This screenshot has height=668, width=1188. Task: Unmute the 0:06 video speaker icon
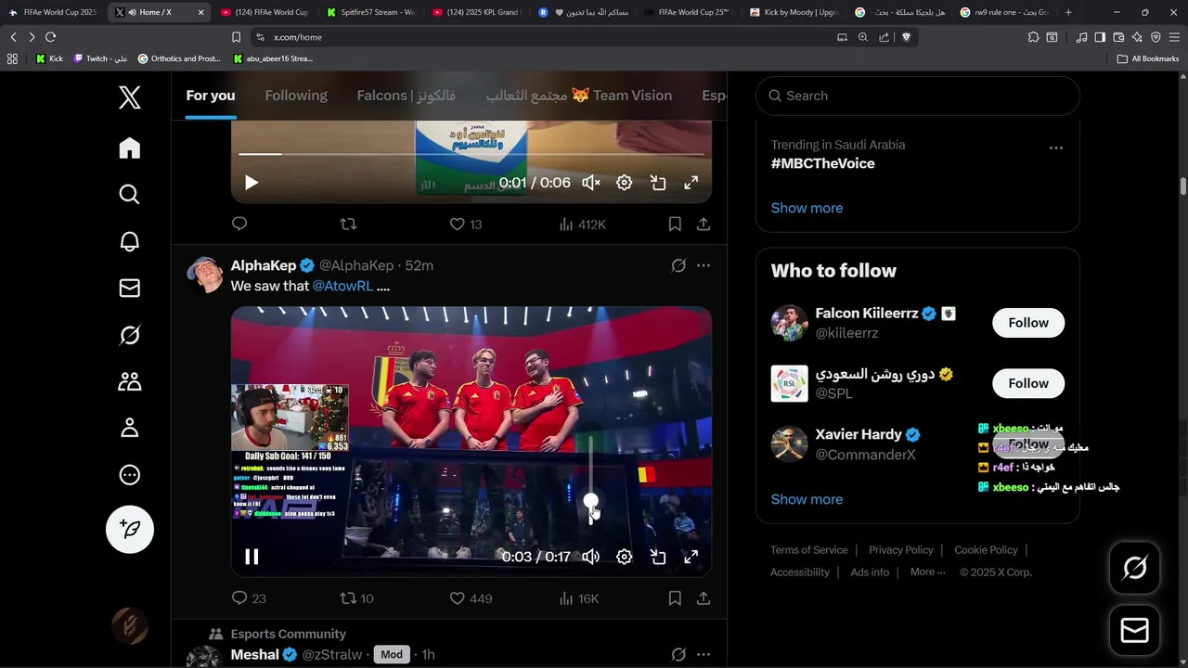coord(591,183)
